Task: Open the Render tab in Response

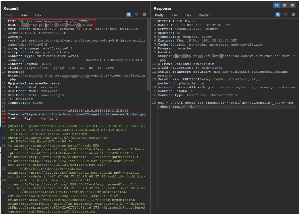Action: coord(204,15)
